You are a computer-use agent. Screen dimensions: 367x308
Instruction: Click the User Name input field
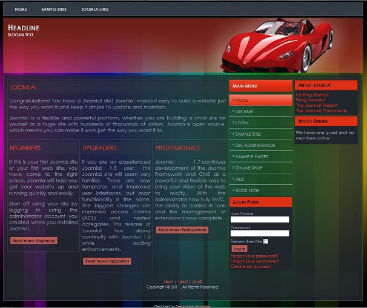260,219
